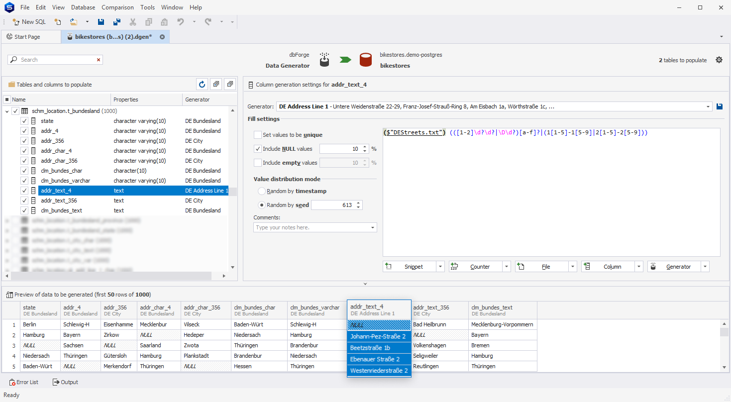Click the Save icon in the toolbar
Image resolution: width=731 pixels, height=402 pixels.
click(x=101, y=22)
